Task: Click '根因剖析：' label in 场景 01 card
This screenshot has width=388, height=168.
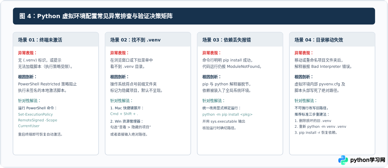Action: pos(28,77)
